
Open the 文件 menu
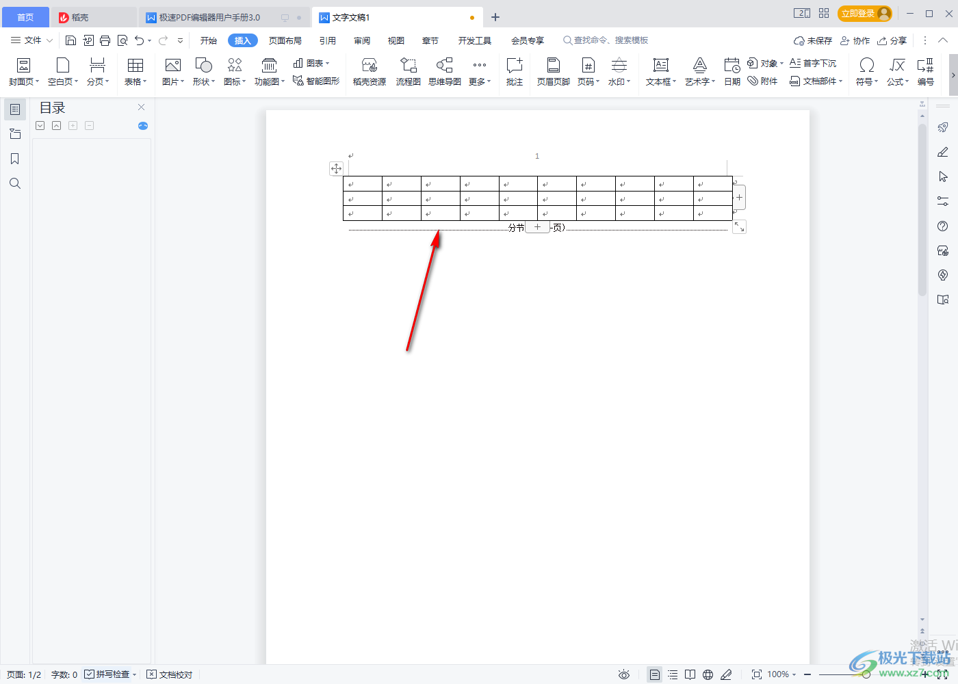click(31, 40)
